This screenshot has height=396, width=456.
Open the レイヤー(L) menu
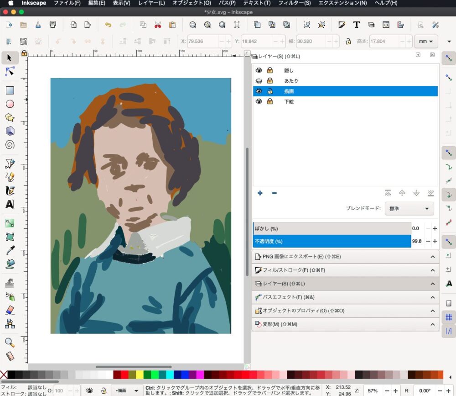click(151, 3)
